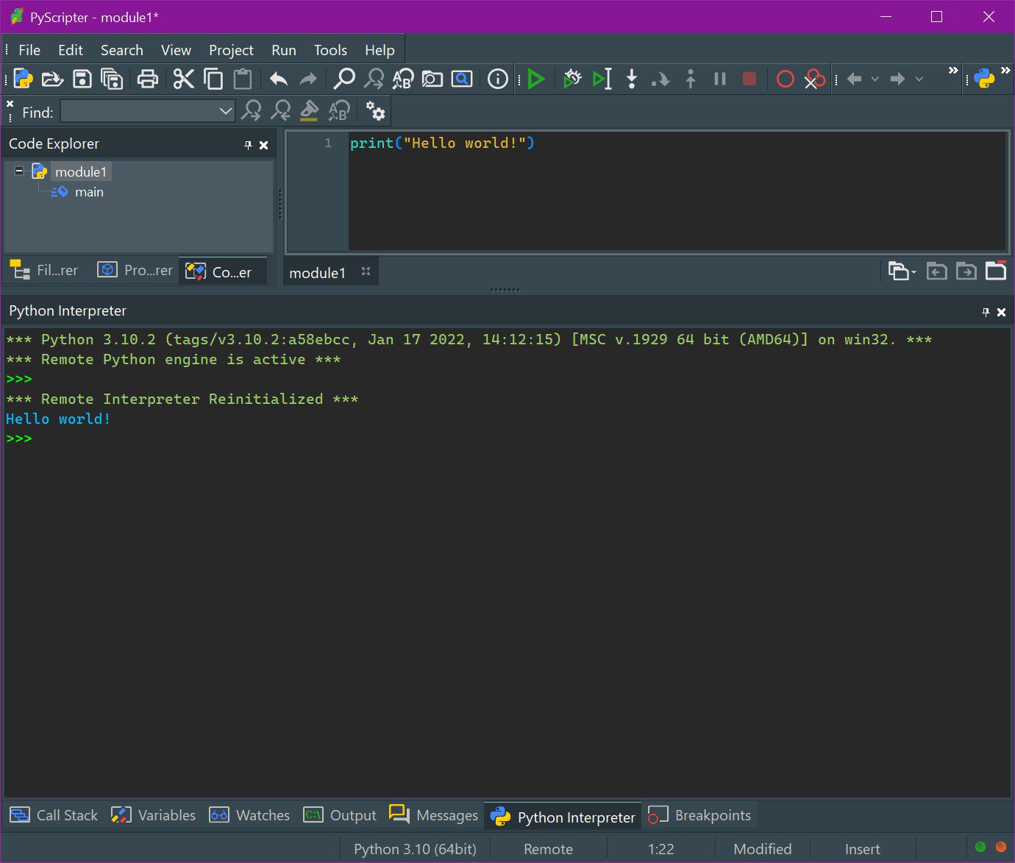1015x863 pixels.
Task: Save module1 using the save icon
Action: [x=82, y=79]
